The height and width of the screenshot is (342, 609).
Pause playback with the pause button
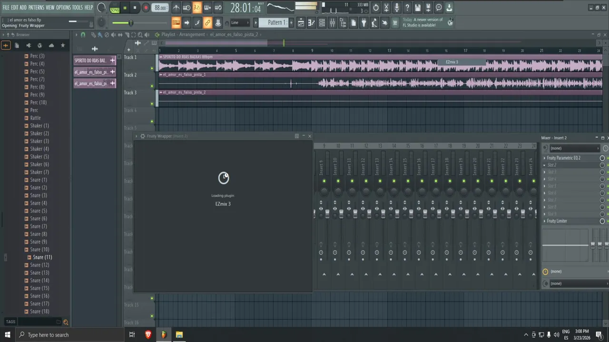pos(125,8)
